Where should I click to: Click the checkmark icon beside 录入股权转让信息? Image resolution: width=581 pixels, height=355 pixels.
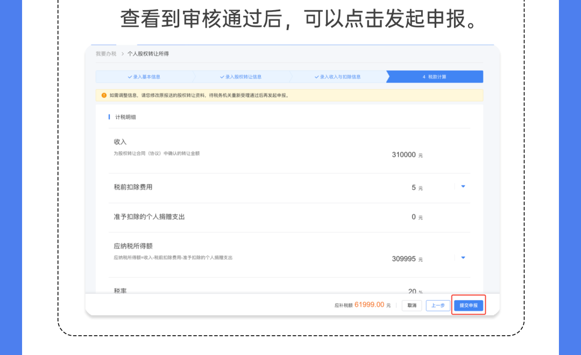[222, 77]
